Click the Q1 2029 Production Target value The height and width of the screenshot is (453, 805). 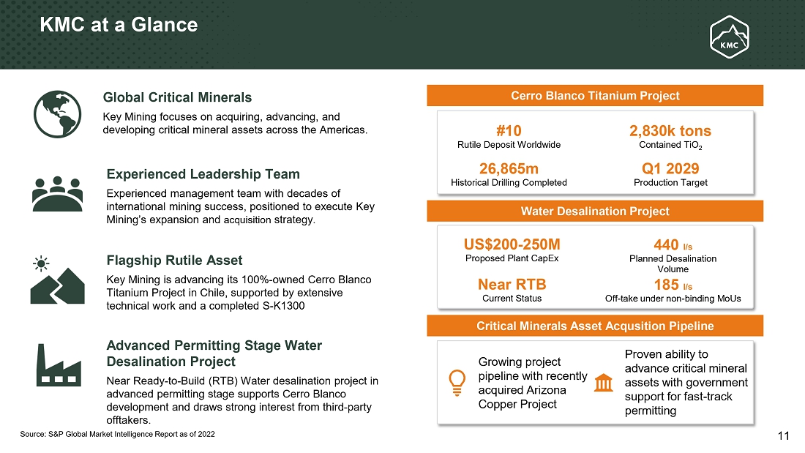[670, 169]
